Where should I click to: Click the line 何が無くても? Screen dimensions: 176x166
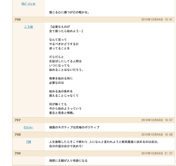58,104
